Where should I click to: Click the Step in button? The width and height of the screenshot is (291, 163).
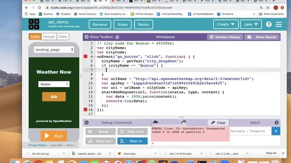click(x=132, y=141)
